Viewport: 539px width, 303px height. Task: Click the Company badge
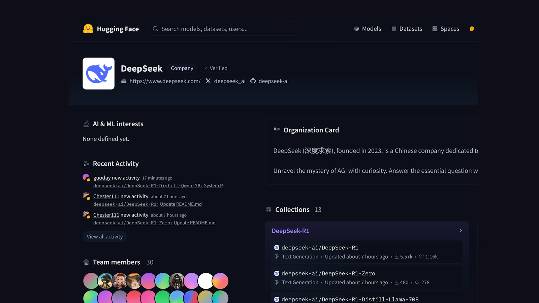(182, 68)
